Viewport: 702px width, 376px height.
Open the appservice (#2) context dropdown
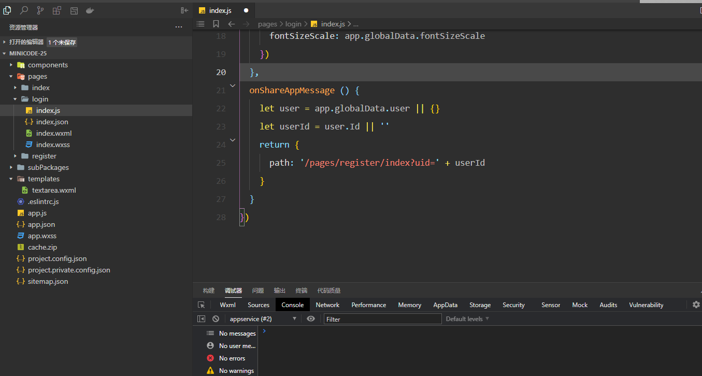(263, 319)
